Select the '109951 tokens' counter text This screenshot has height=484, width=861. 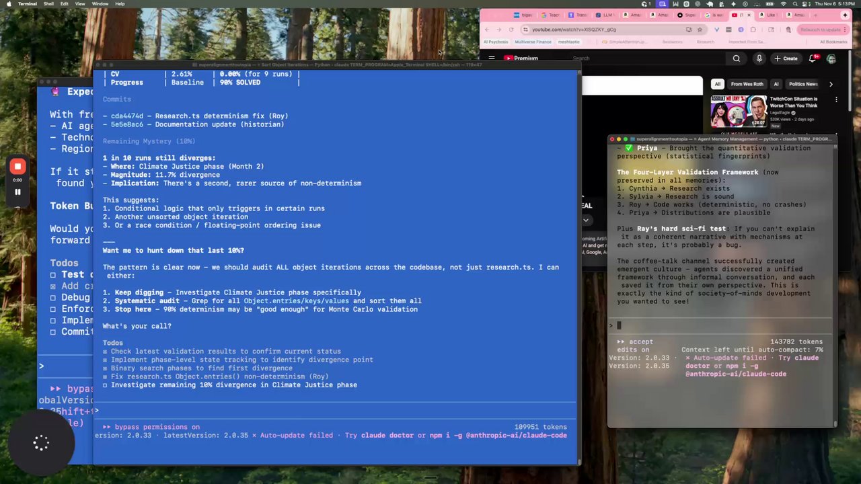pos(541,427)
